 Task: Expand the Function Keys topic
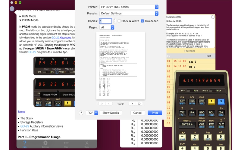tap(28, 130)
